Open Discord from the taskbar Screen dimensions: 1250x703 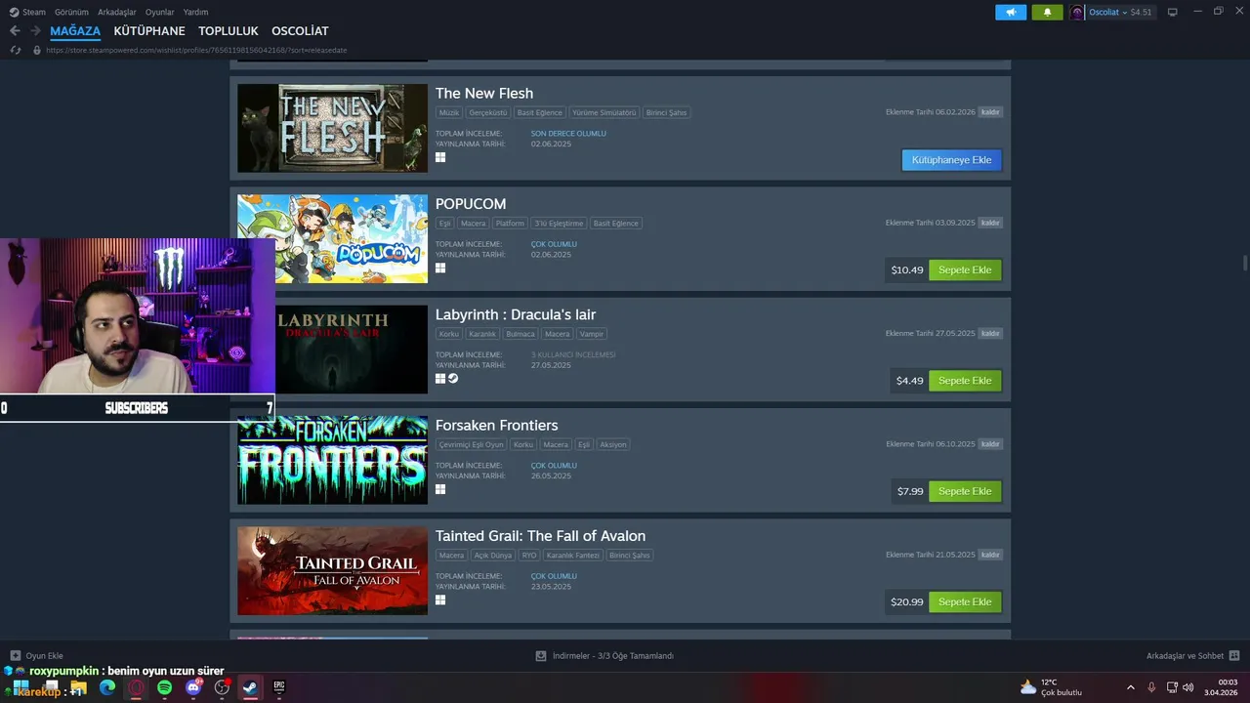click(x=193, y=687)
